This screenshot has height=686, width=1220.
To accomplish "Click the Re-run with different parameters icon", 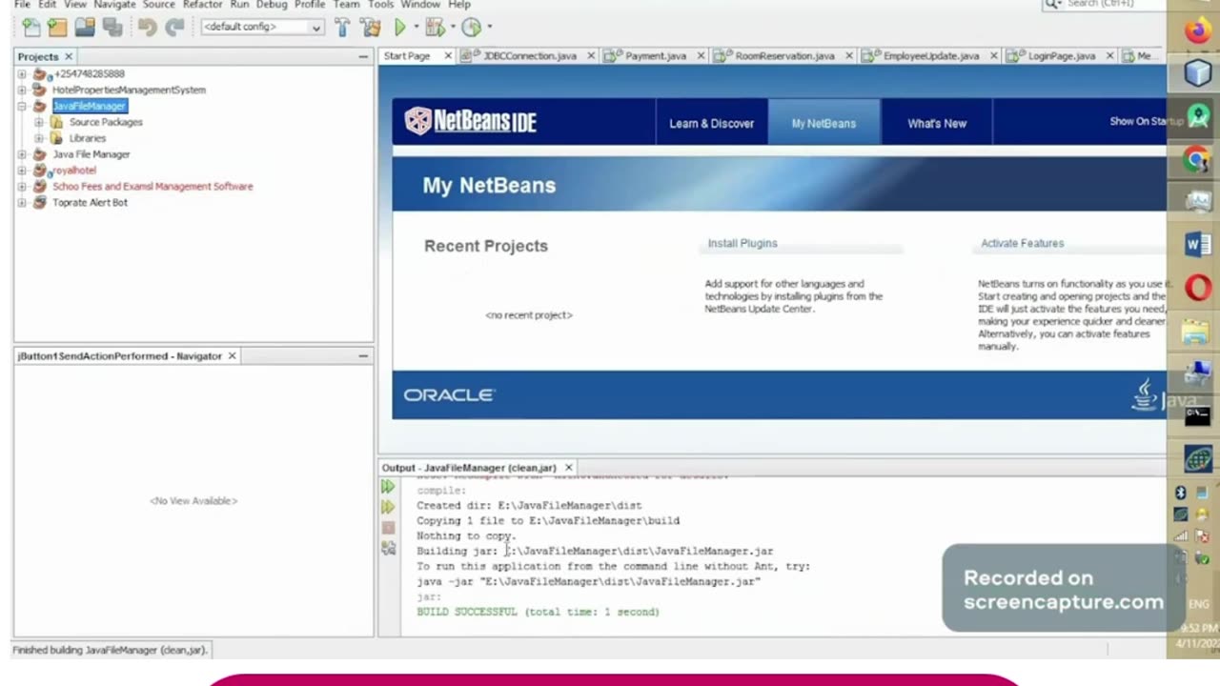I will [x=387, y=508].
